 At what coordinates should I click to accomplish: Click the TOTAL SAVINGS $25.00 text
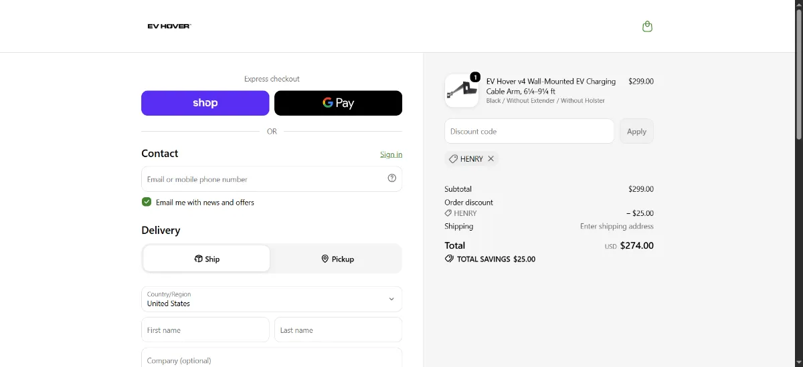[496, 259]
